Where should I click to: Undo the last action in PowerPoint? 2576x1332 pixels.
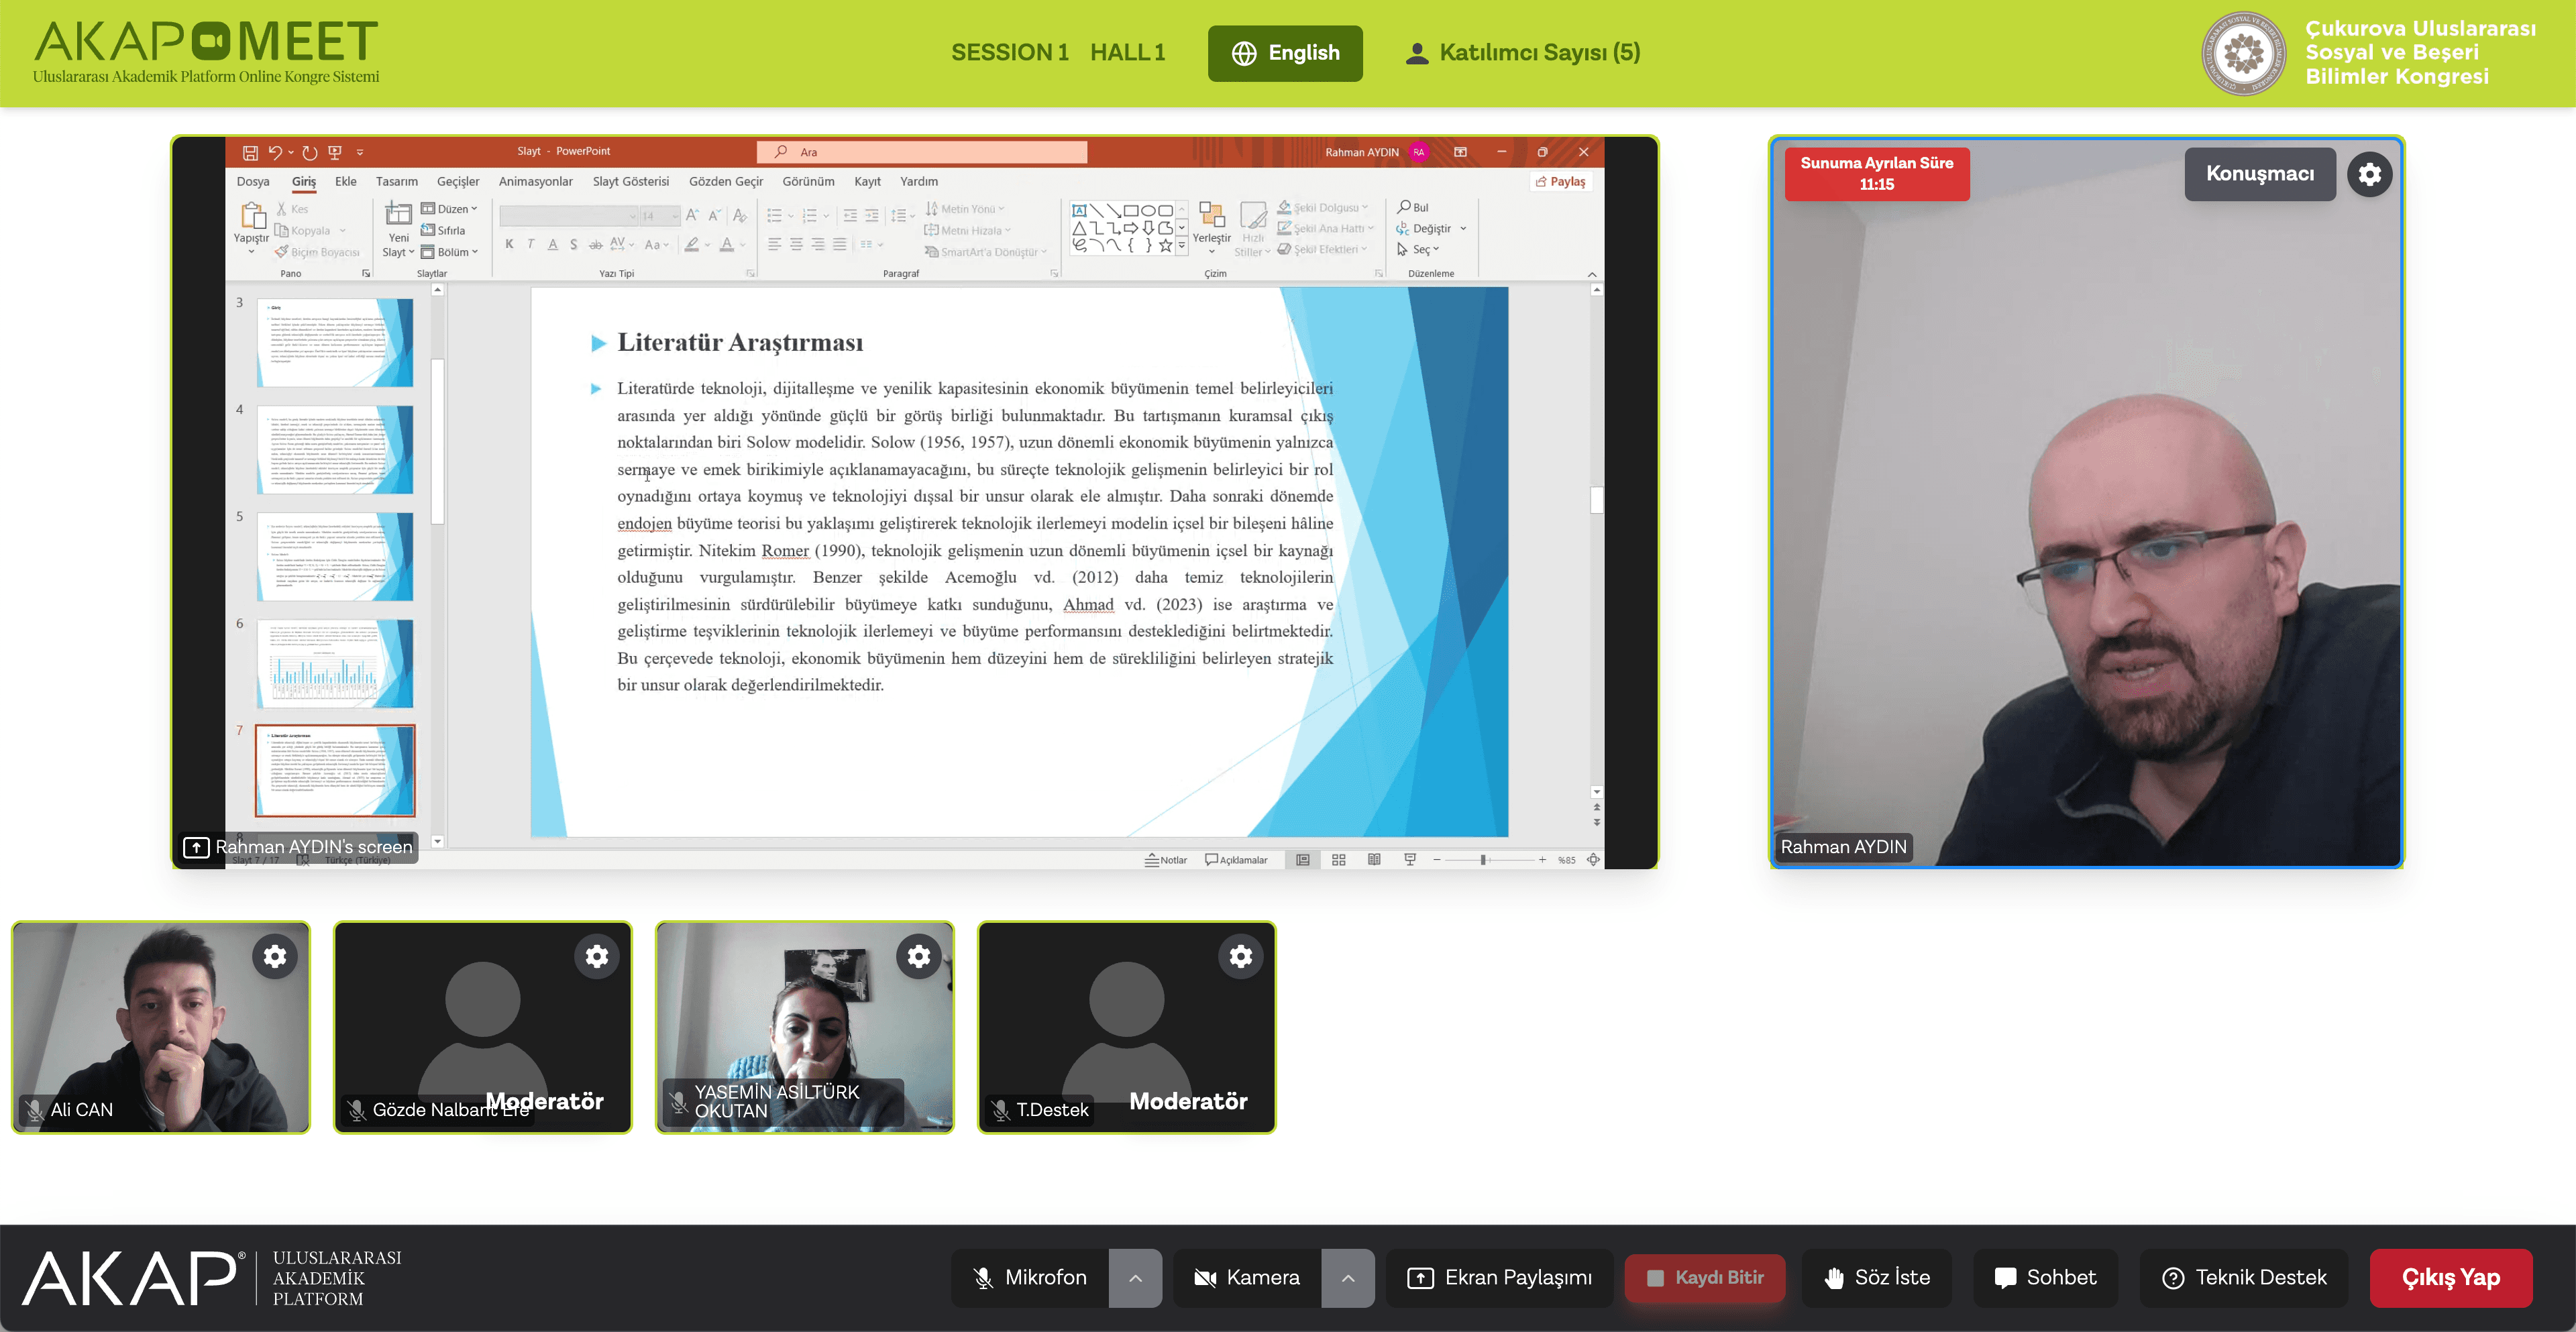coord(275,152)
